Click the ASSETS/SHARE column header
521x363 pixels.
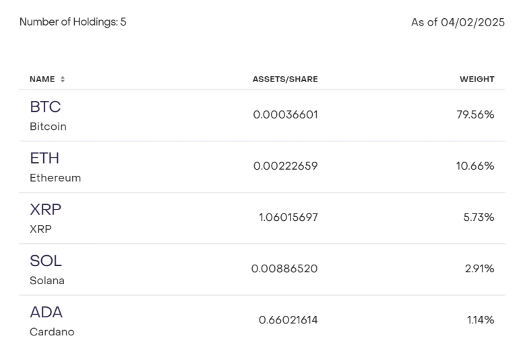coord(285,79)
